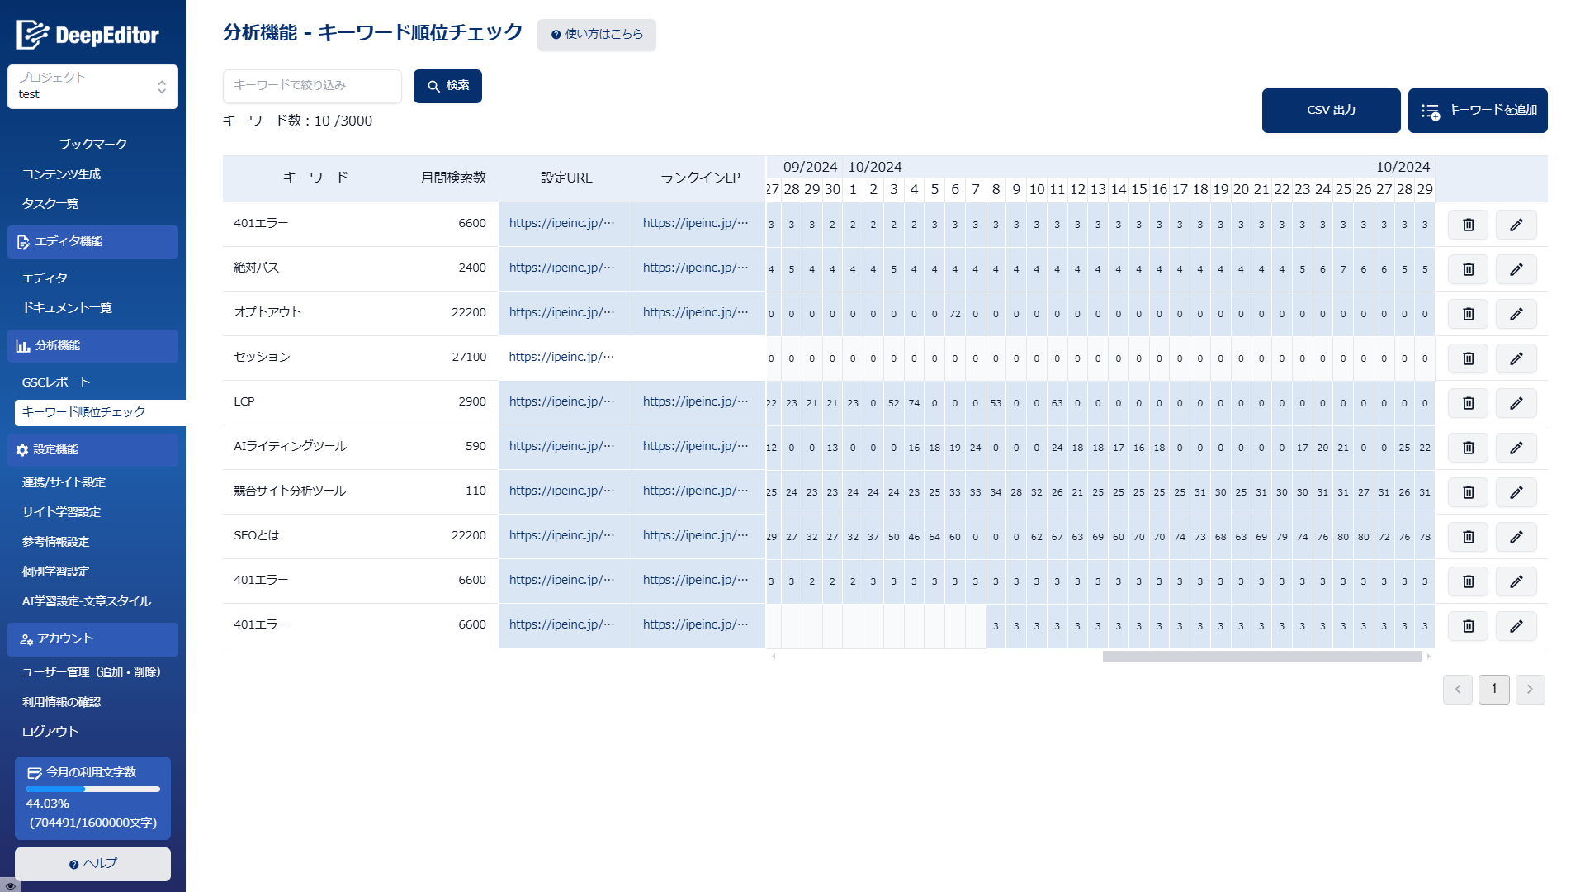Open 参考情報設定
1585x892 pixels.
55,542
